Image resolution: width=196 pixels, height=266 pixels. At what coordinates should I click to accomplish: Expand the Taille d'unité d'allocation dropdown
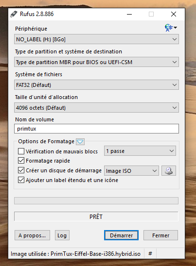click(96, 108)
